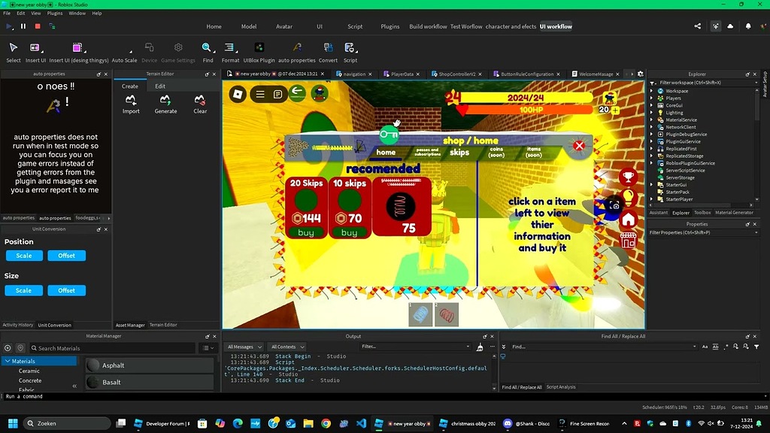Viewport: 770px width, 433px height.
Task: Click Generate in the Terrain Editor
Action: coord(165,101)
